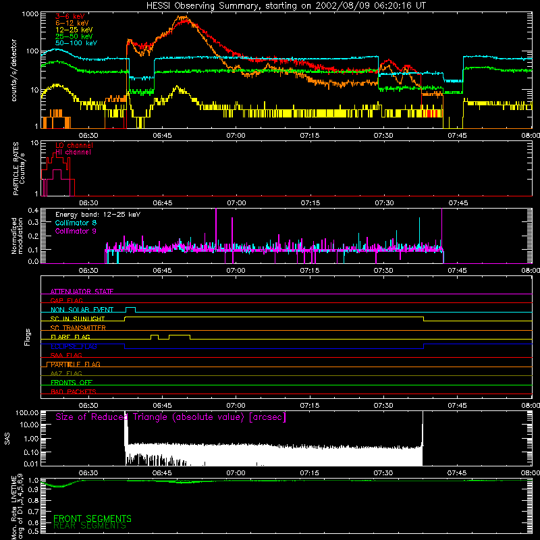This screenshot has height=540, width=540.
Task: Click the vertical 'Flags' axis title
Action: (x=28, y=337)
